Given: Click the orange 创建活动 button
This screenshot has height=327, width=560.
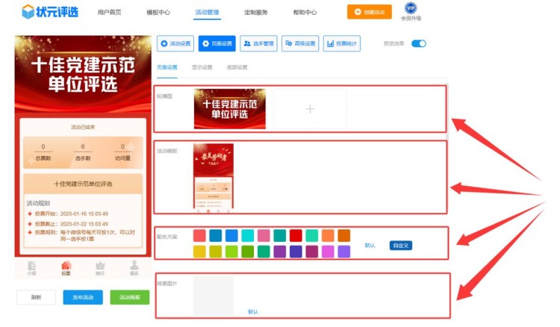Looking at the screenshot, I should [369, 12].
